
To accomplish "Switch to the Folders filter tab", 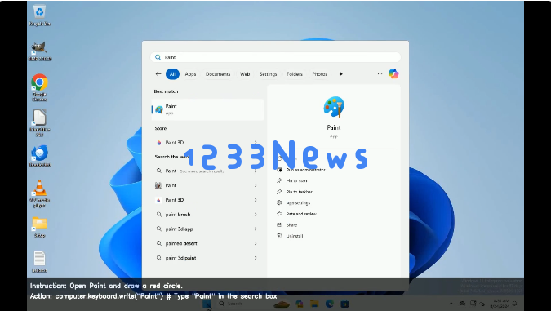I will point(295,73).
